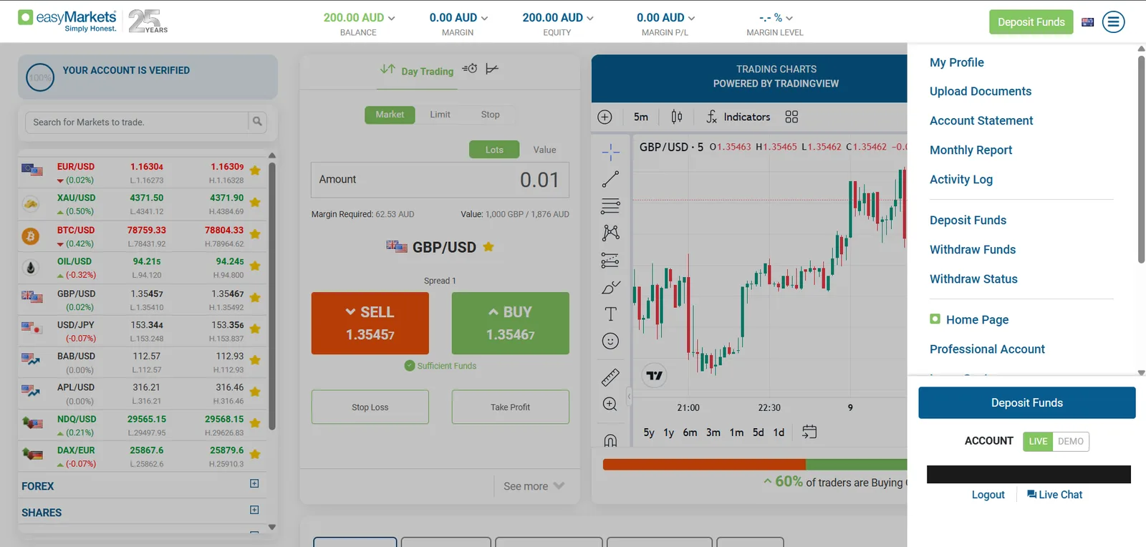This screenshot has height=547, width=1146.
Task: Open the chart layout grid icon
Action: (x=791, y=117)
